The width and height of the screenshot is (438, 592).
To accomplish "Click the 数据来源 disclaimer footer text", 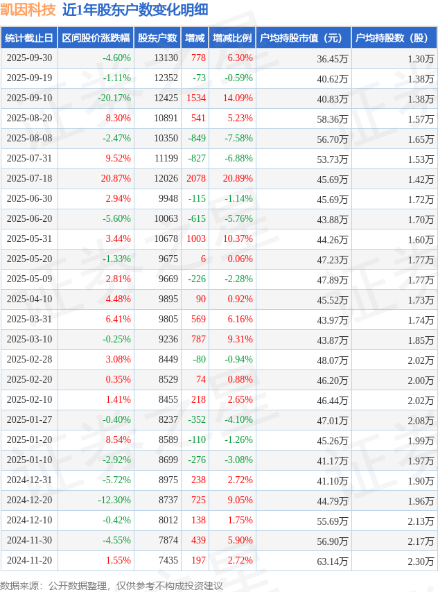I will (112, 586).
